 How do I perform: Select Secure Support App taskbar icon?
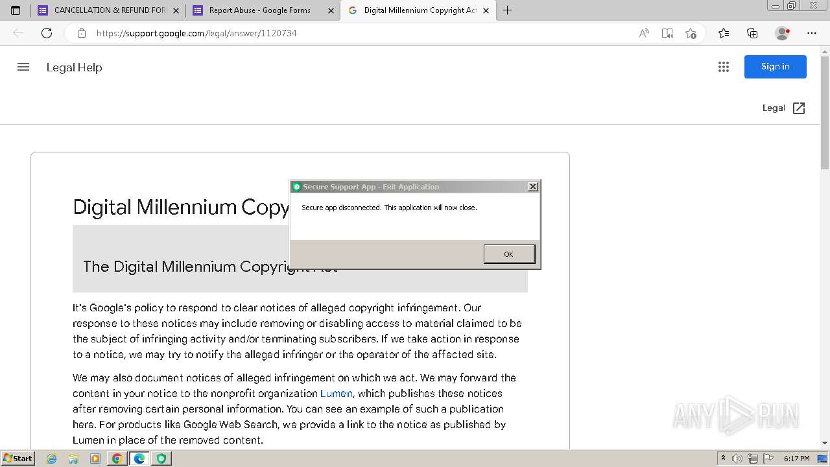[161, 459]
